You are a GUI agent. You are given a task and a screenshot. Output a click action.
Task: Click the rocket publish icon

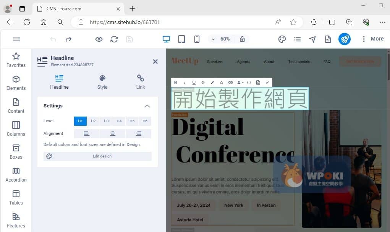pos(344,39)
